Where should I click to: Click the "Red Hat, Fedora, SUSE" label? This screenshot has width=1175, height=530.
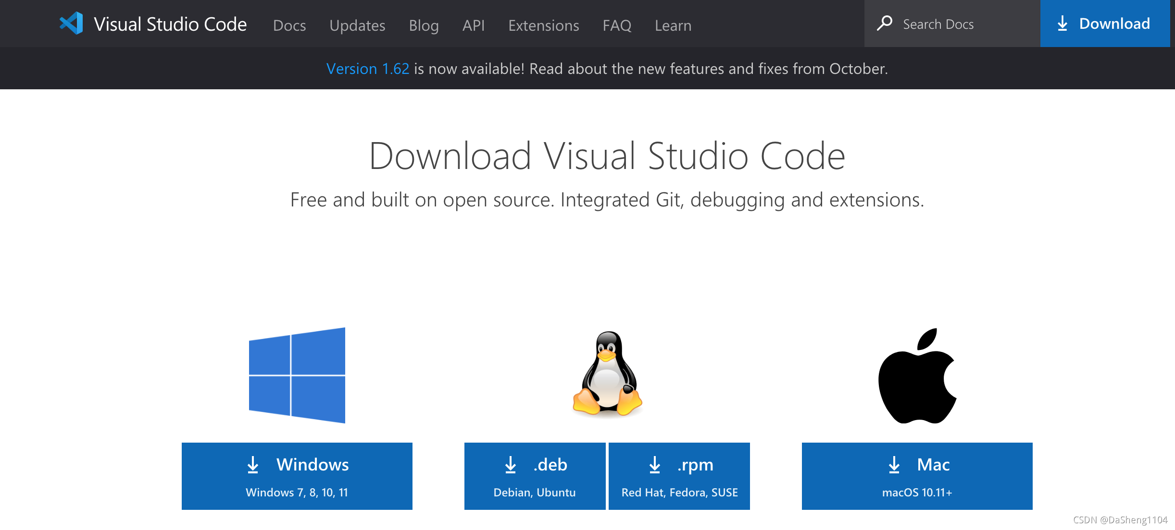pos(680,493)
